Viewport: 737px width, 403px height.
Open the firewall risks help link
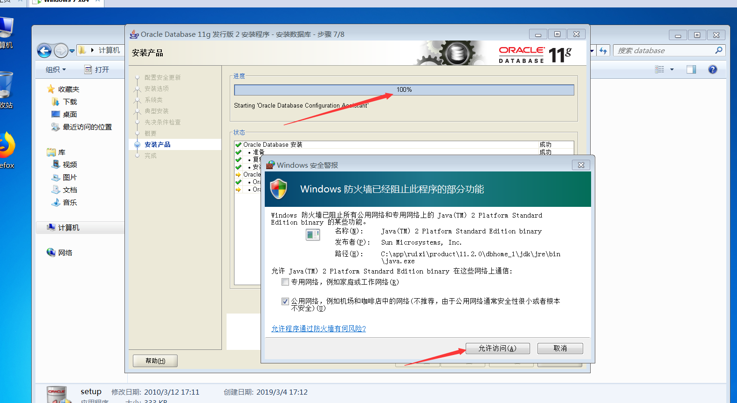pos(318,329)
